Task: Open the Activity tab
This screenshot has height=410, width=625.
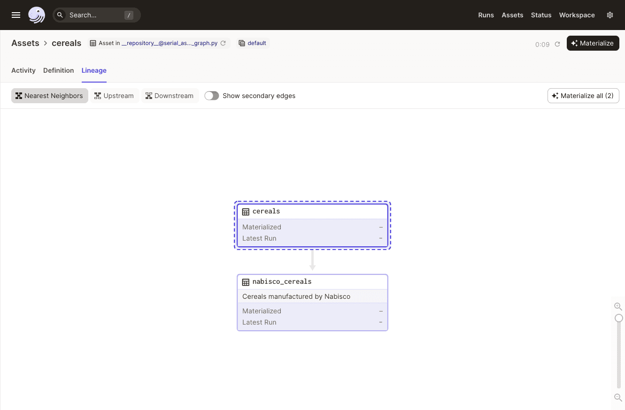Action: (x=23, y=70)
